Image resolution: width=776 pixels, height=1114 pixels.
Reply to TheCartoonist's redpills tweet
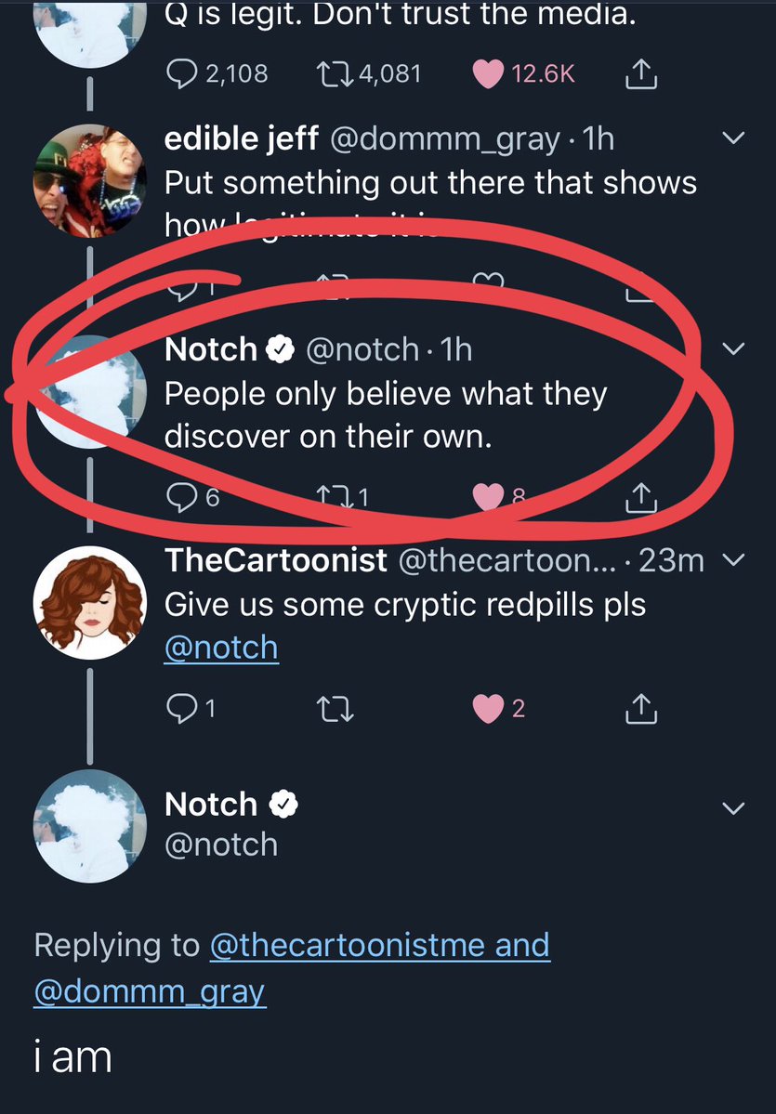click(x=180, y=709)
